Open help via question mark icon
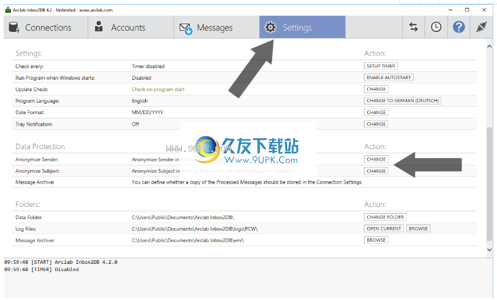The width and height of the screenshot is (497, 300). coord(459,27)
